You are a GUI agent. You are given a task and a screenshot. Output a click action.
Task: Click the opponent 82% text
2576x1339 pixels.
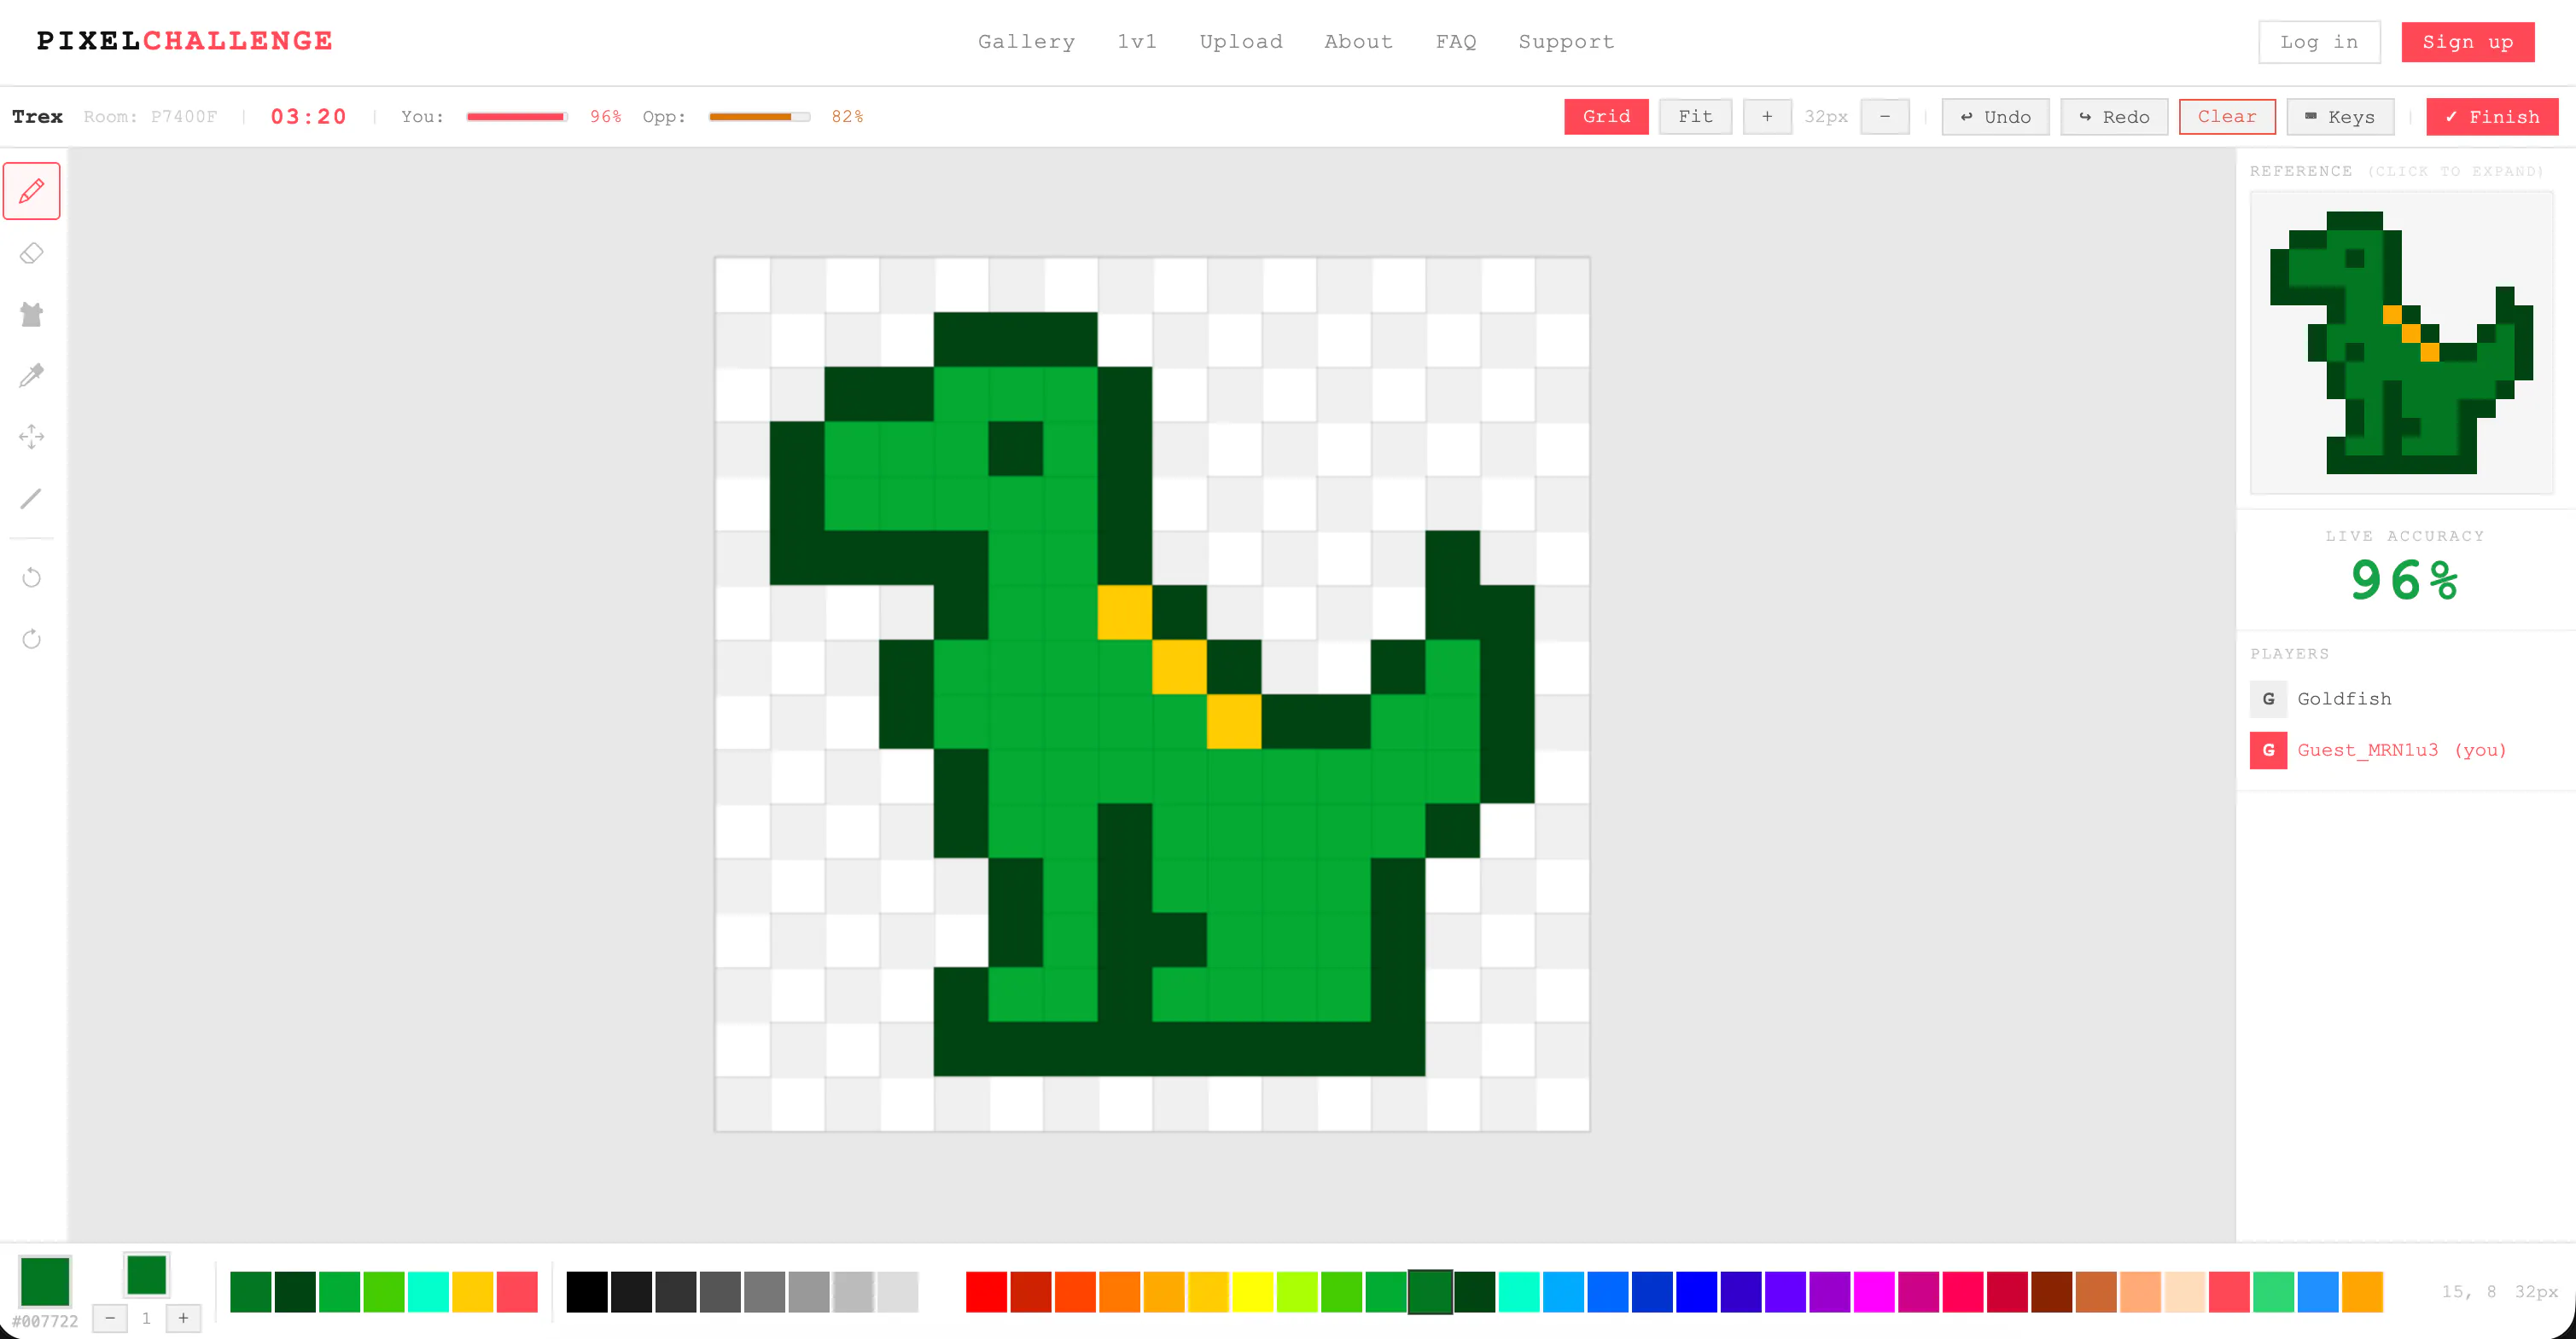click(847, 117)
